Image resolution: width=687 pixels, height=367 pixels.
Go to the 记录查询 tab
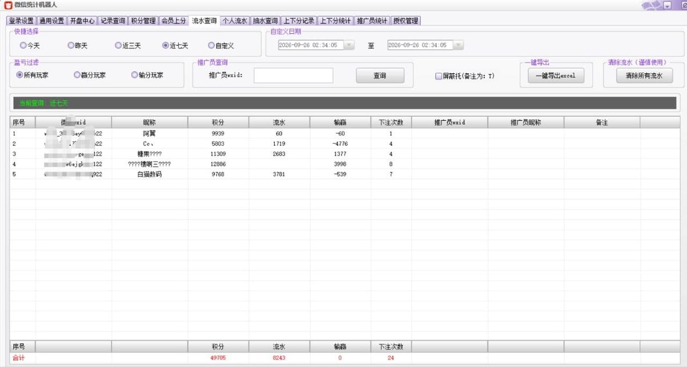point(112,21)
